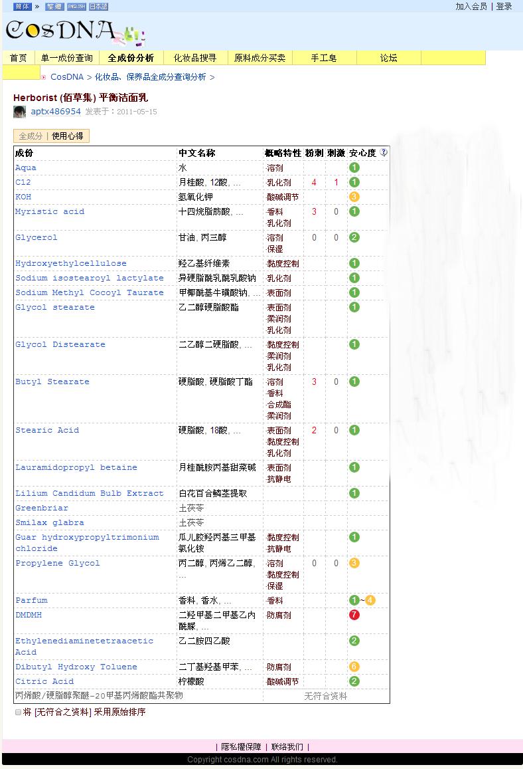Viewport: 523px width, 769px height.
Task: Select the 使用心得 tab
Action: [68, 136]
